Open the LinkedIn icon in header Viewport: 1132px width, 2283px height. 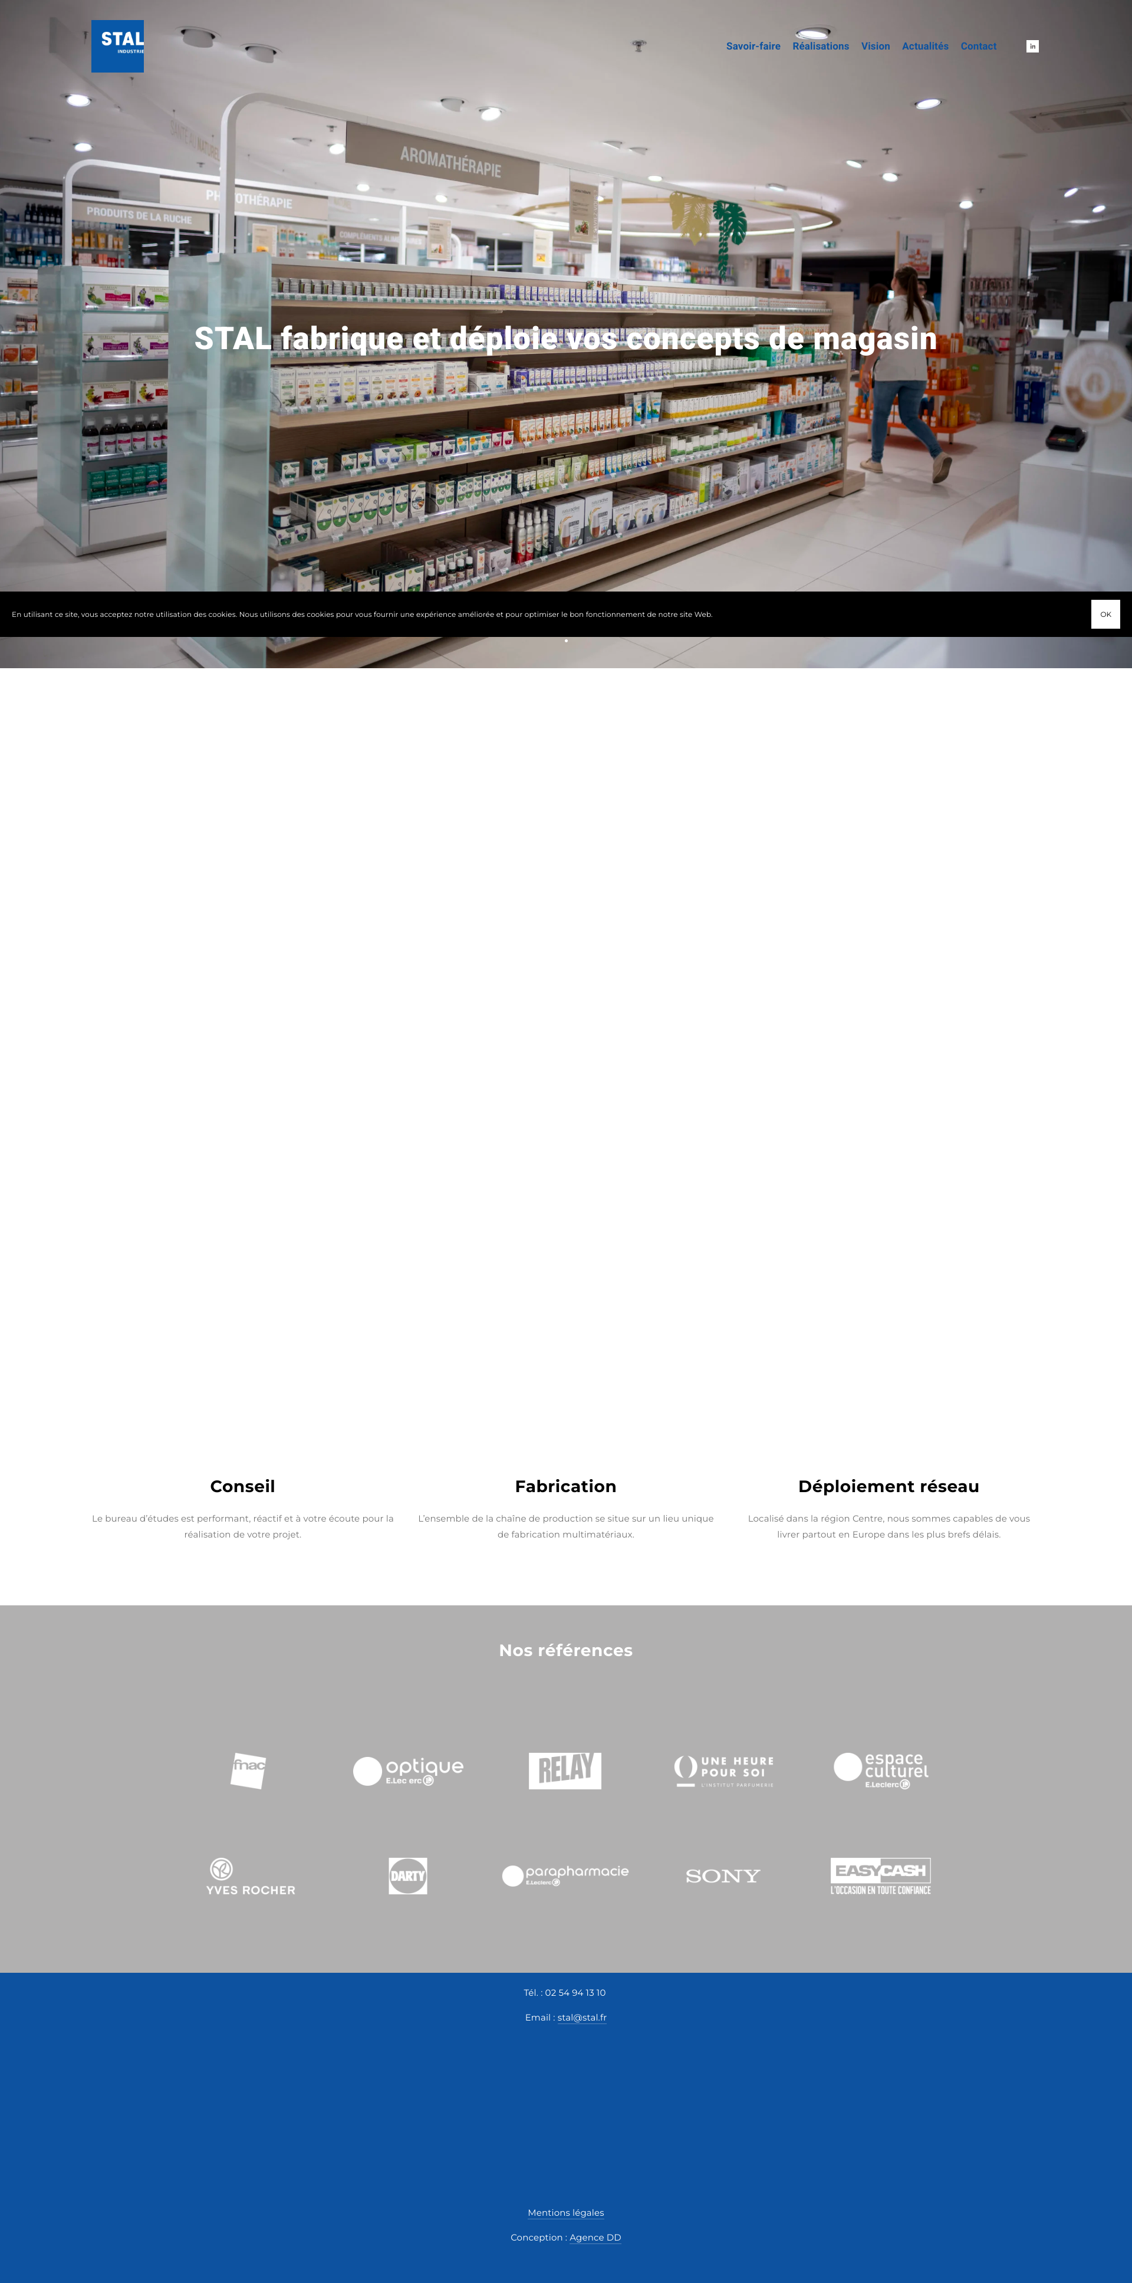[x=1032, y=46]
